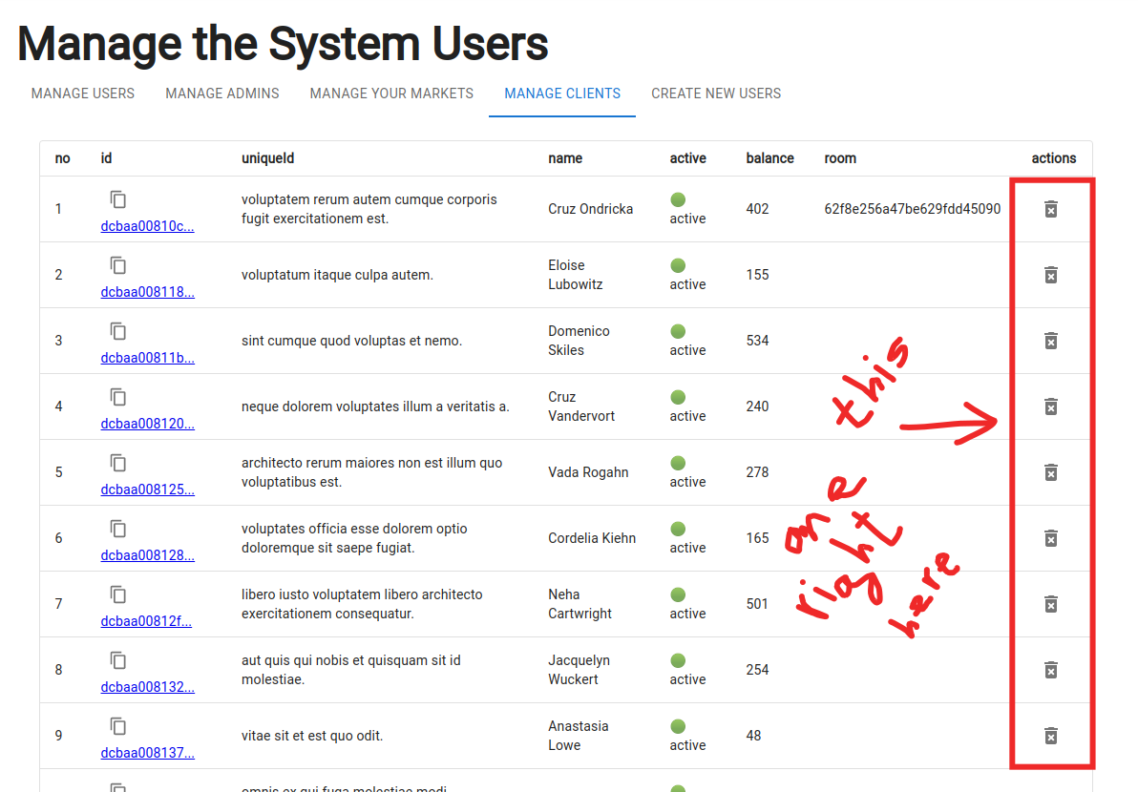
Task: Click the name column header
Action: (565, 158)
